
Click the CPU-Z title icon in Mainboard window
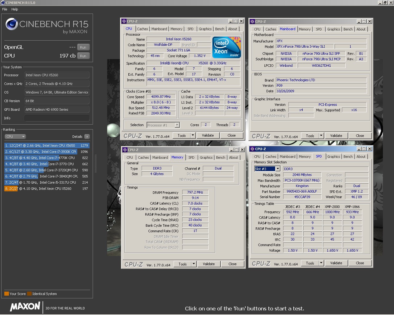click(252, 22)
